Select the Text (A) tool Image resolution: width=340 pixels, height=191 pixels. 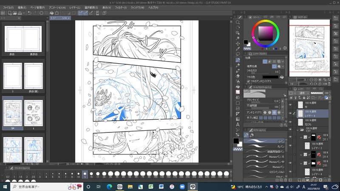tap(238, 124)
